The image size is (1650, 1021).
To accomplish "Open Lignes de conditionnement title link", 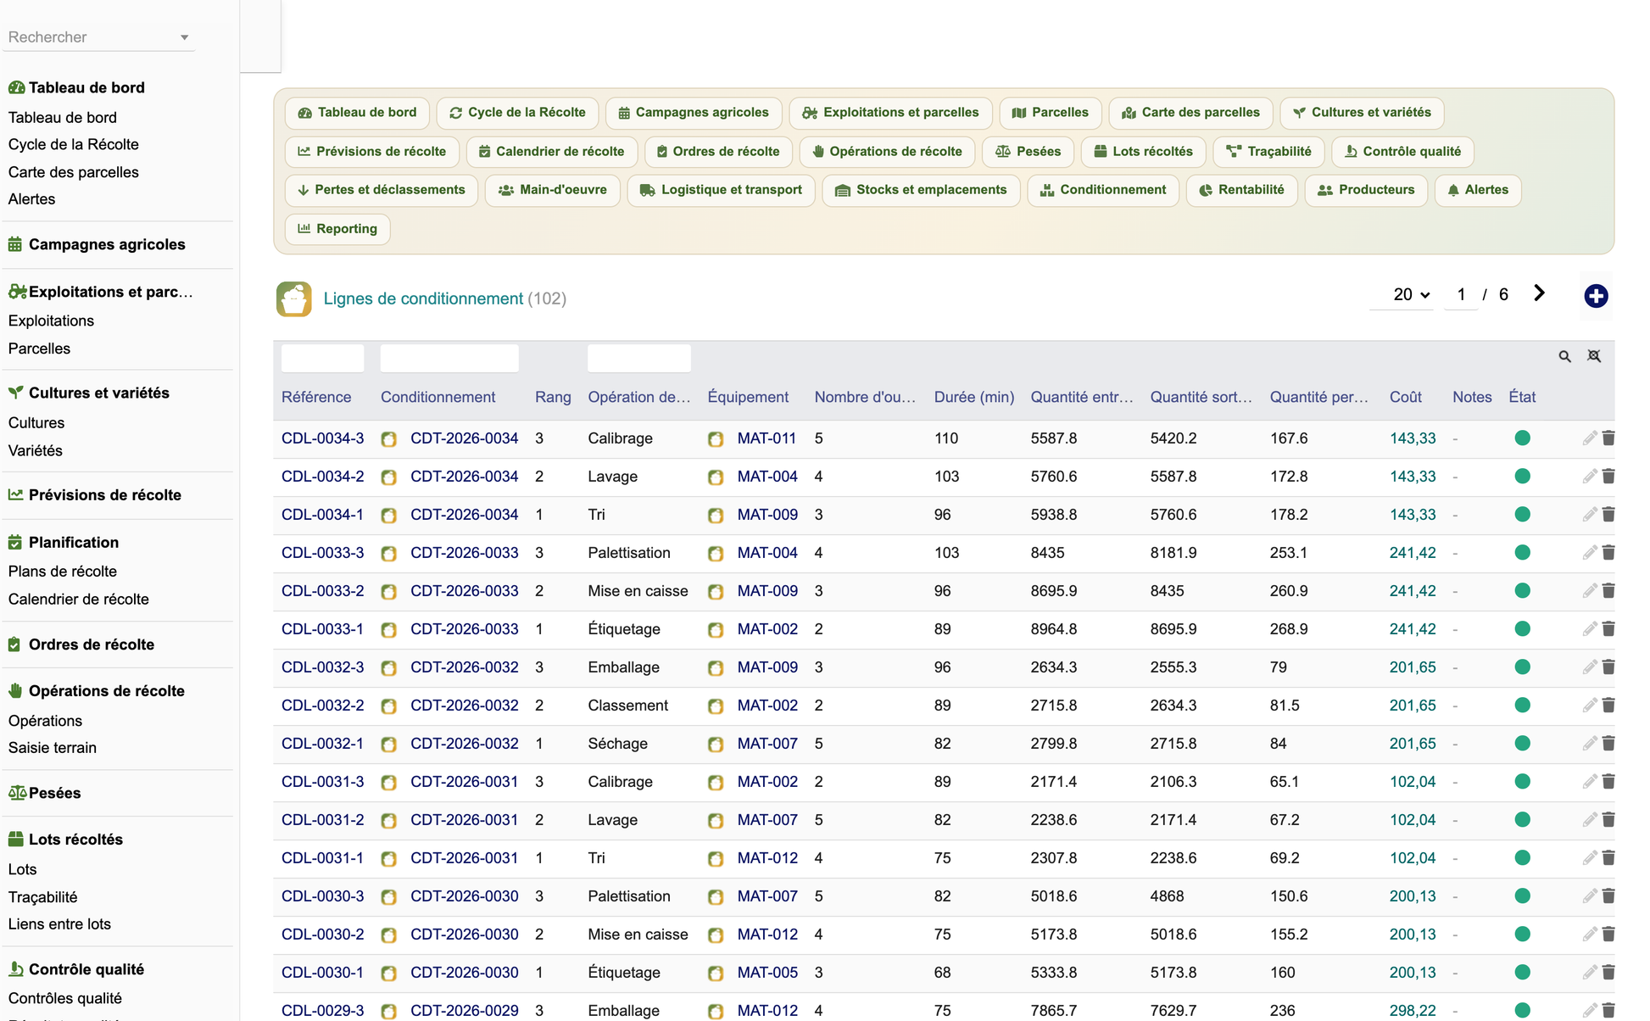I will [423, 298].
